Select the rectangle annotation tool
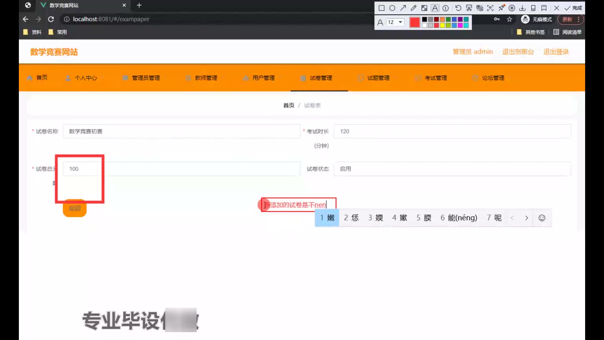 381,8
